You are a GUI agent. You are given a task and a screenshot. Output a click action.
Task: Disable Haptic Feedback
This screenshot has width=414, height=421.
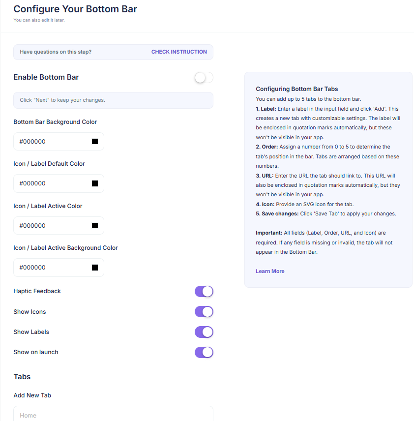[204, 291]
